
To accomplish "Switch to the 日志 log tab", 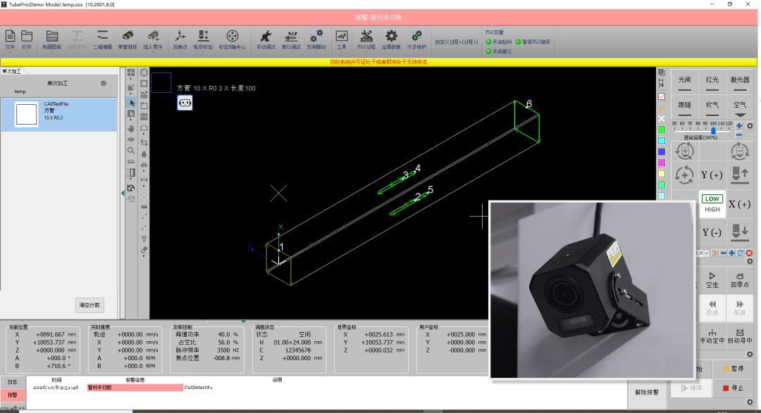I will (13, 382).
